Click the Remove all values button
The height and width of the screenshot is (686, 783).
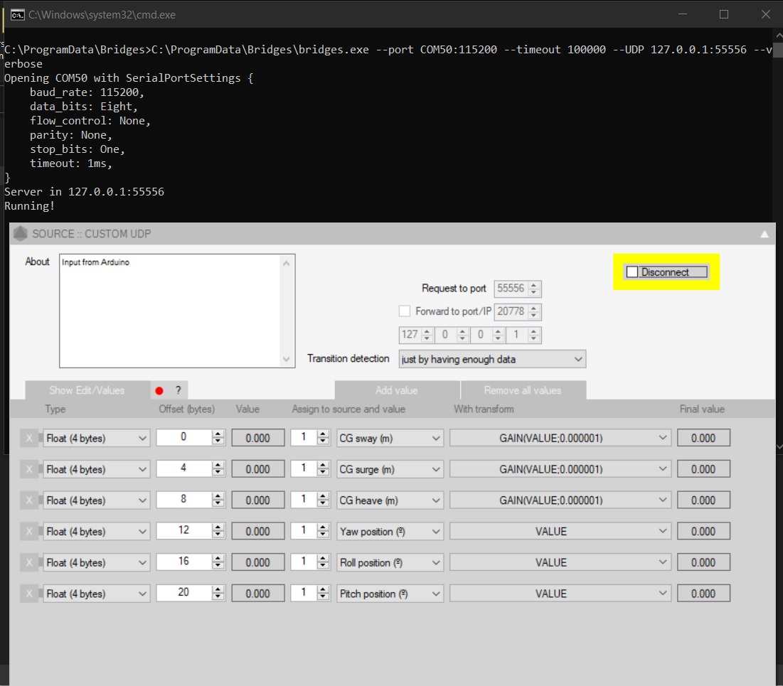pyautogui.click(x=523, y=390)
